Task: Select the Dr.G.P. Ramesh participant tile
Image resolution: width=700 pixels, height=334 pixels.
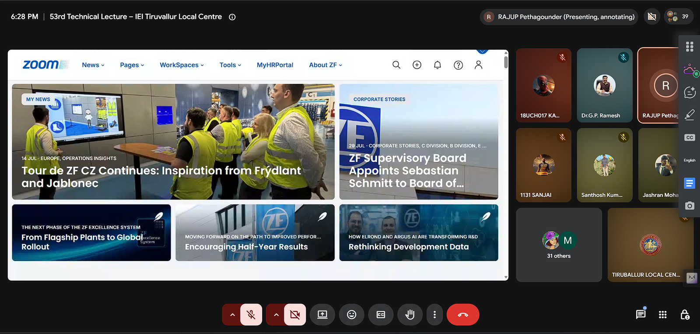Action: (605, 86)
